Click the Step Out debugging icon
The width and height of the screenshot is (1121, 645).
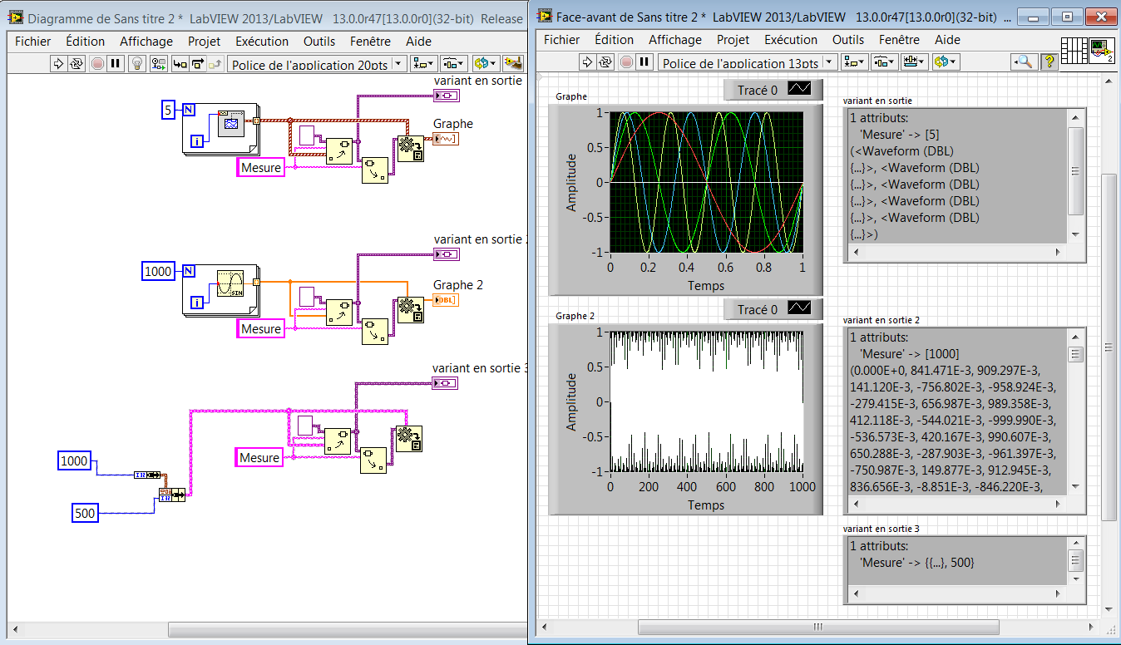pyautogui.click(x=216, y=63)
